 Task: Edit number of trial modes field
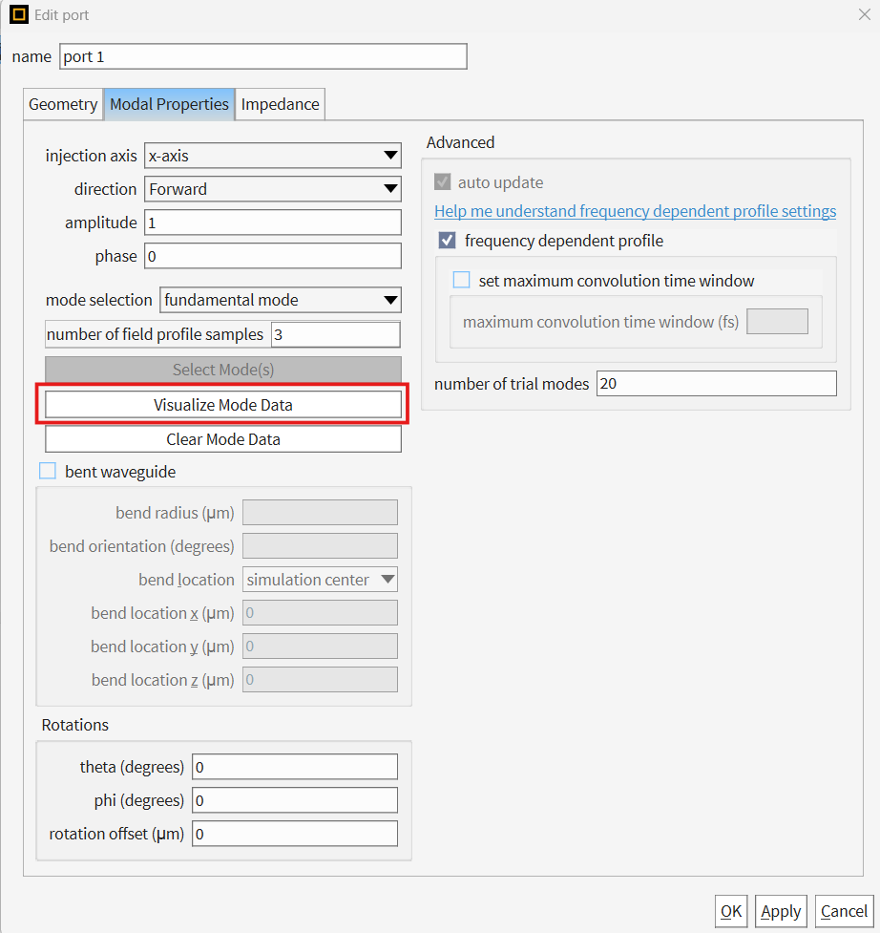tap(717, 383)
